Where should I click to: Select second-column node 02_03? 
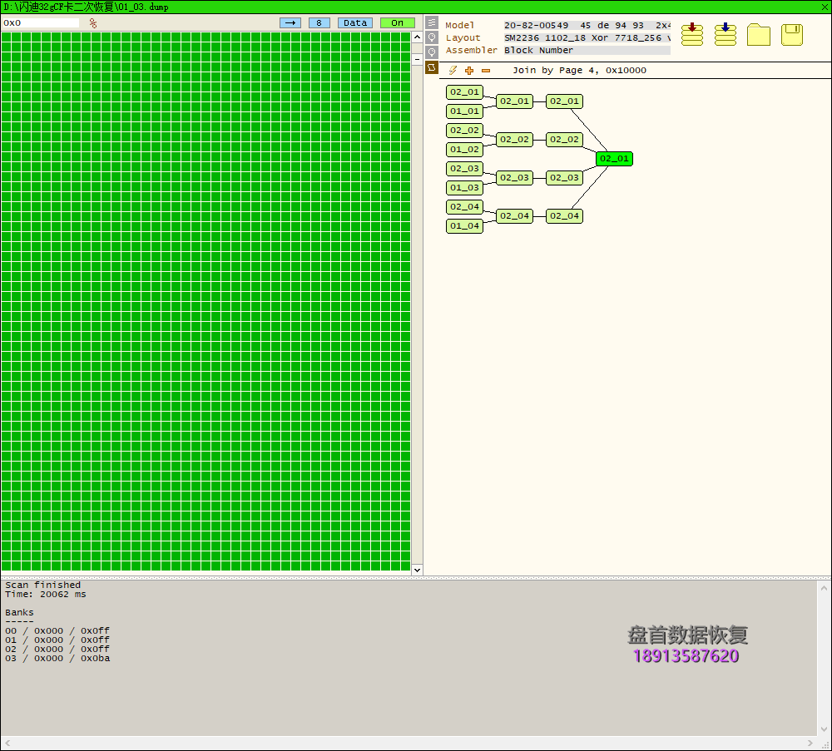pos(514,178)
